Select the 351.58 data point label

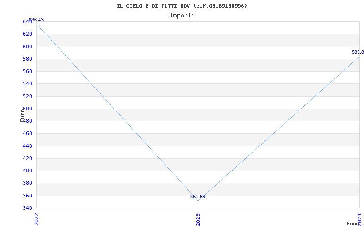coord(197,197)
